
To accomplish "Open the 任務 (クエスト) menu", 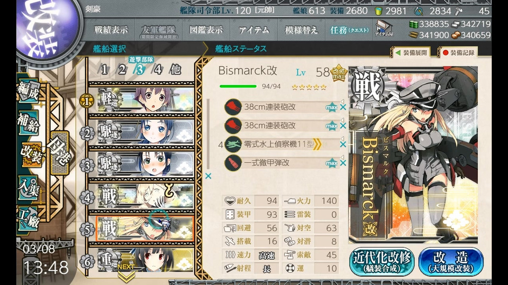I will click(349, 30).
